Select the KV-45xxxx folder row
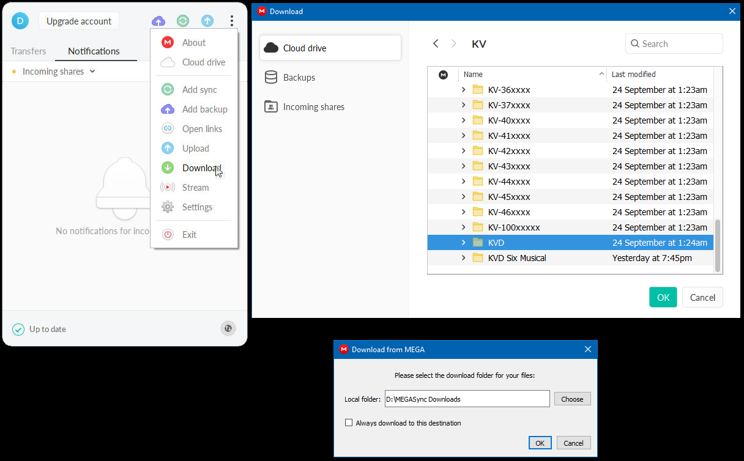744x461 pixels. 570,197
